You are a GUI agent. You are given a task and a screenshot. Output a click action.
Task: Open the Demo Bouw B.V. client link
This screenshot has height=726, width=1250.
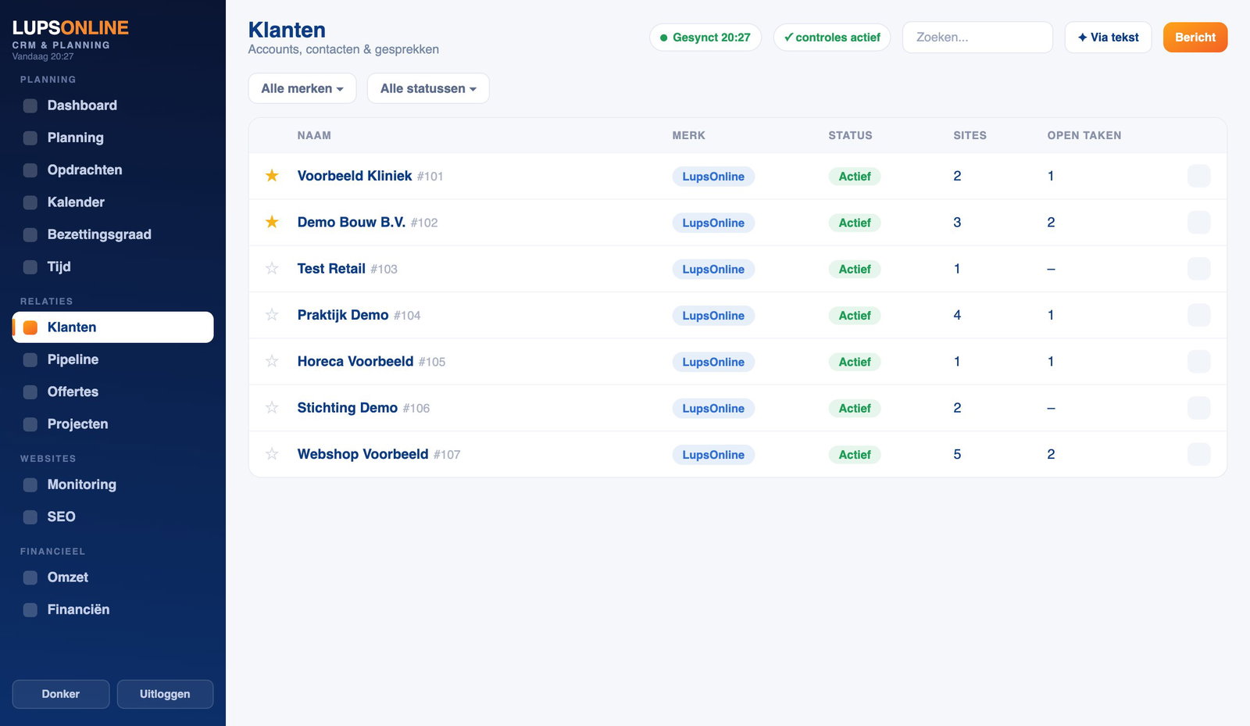[352, 222]
